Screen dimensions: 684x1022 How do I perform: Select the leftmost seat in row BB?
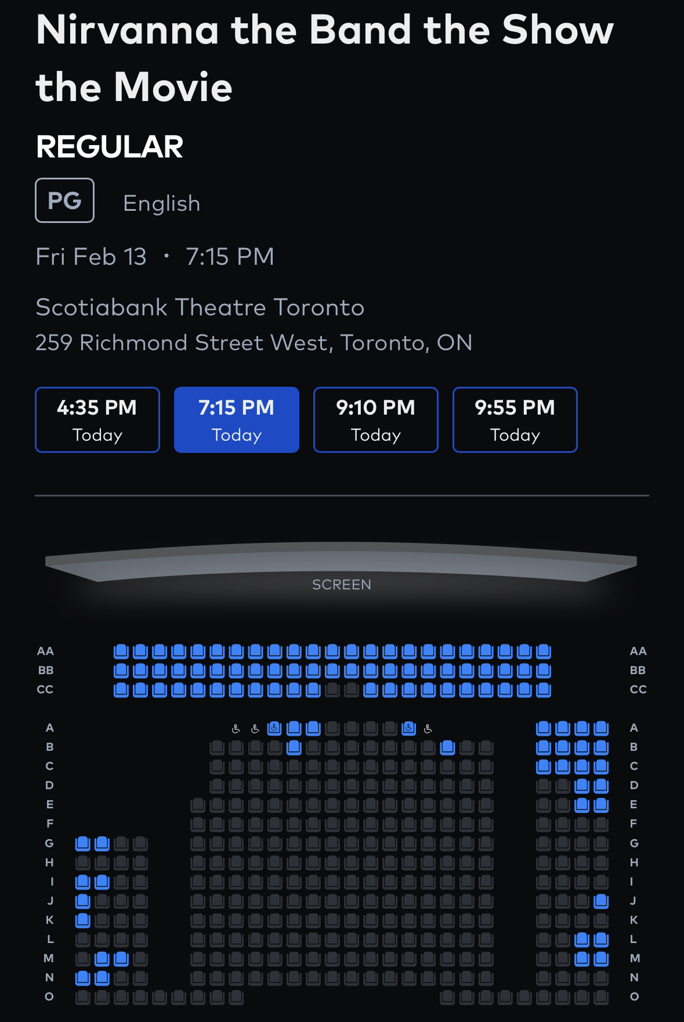121,671
